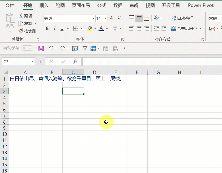
Task: Open Copy options dropdown arrow
Action: [36, 23]
